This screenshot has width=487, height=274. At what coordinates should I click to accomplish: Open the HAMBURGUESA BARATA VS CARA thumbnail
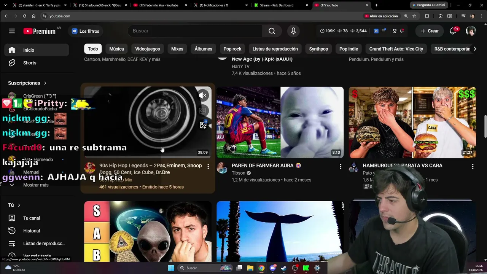(x=412, y=123)
